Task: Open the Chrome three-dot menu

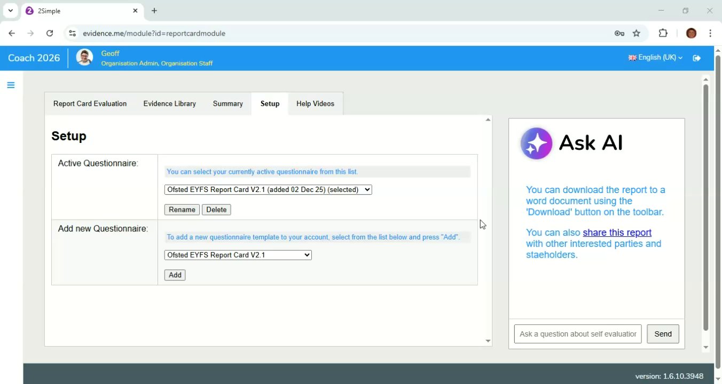Action: 710,33
